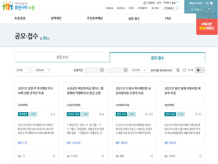Open card titled 소상공인 버팀목자금 플러스
Screen dimensions: 218x164
coord(85,90)
